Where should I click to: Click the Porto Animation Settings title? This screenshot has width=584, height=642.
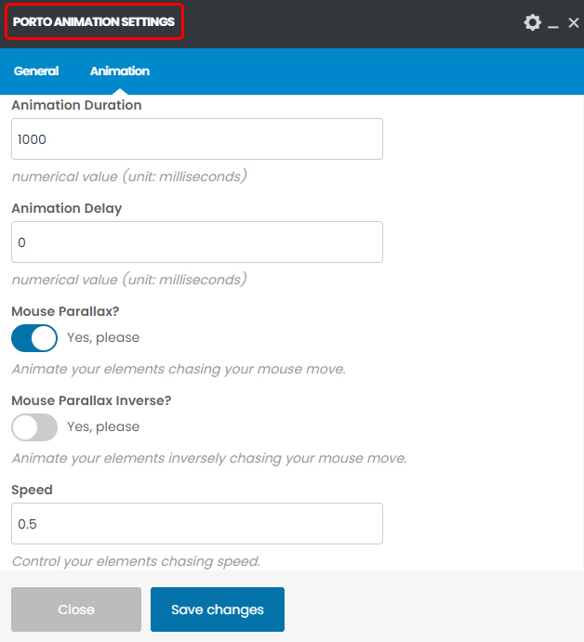click(94, 21)
